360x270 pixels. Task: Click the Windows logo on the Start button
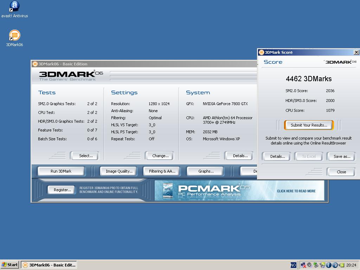(4, 265)
